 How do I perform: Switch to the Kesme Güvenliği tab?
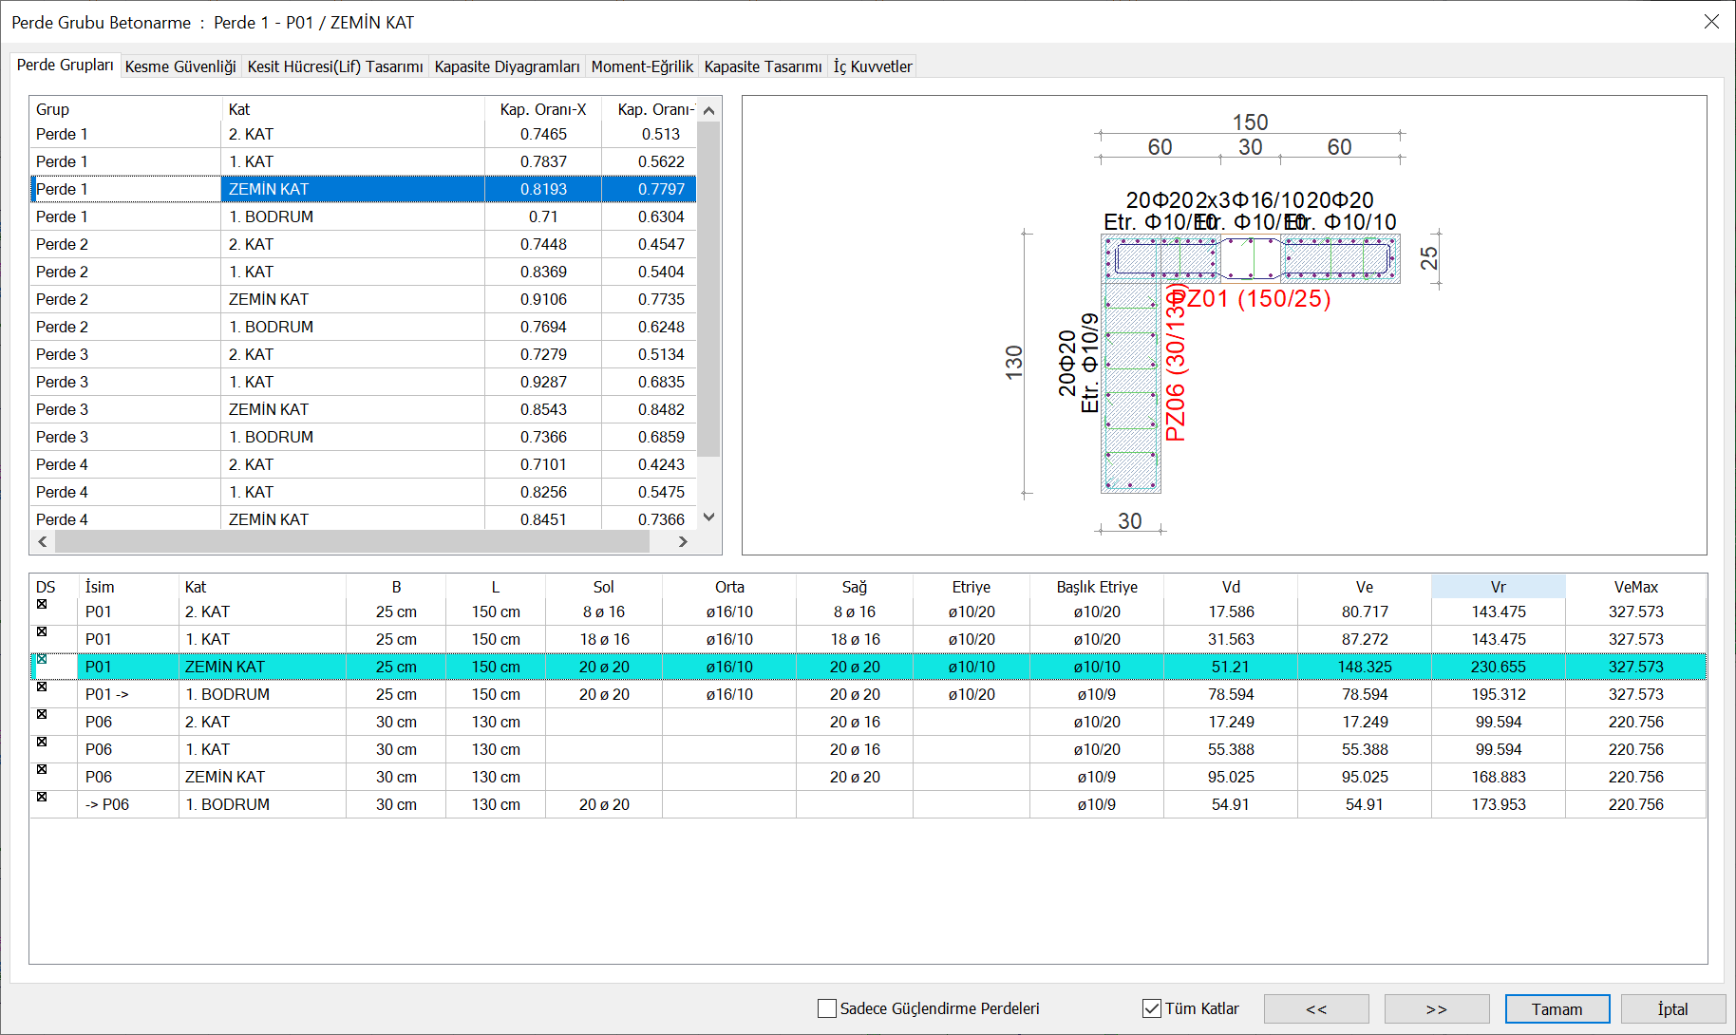180,66
